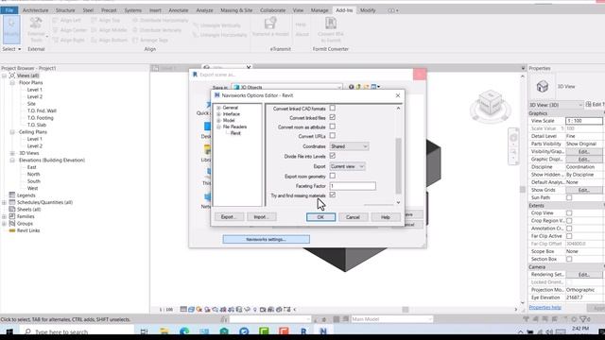Click the options list vertical scrollbar thumb
The image size is (605, 340).
click(x=398, y=166)
